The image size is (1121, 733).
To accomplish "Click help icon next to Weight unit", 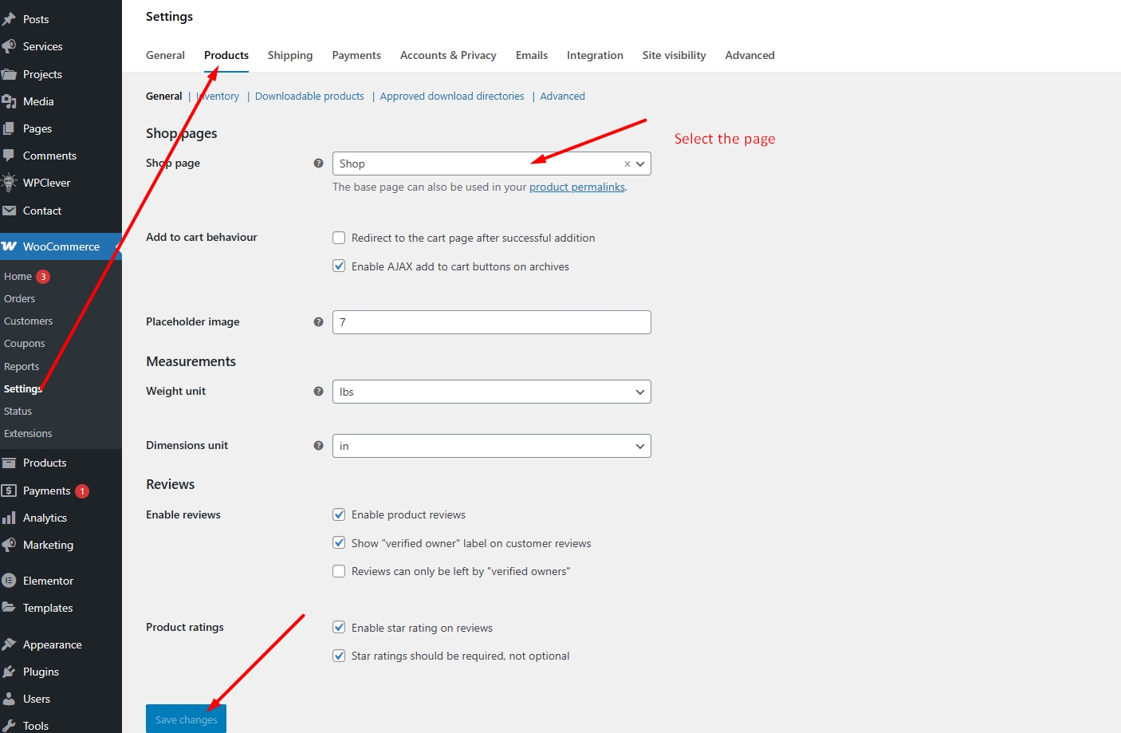I will [318, 392].
